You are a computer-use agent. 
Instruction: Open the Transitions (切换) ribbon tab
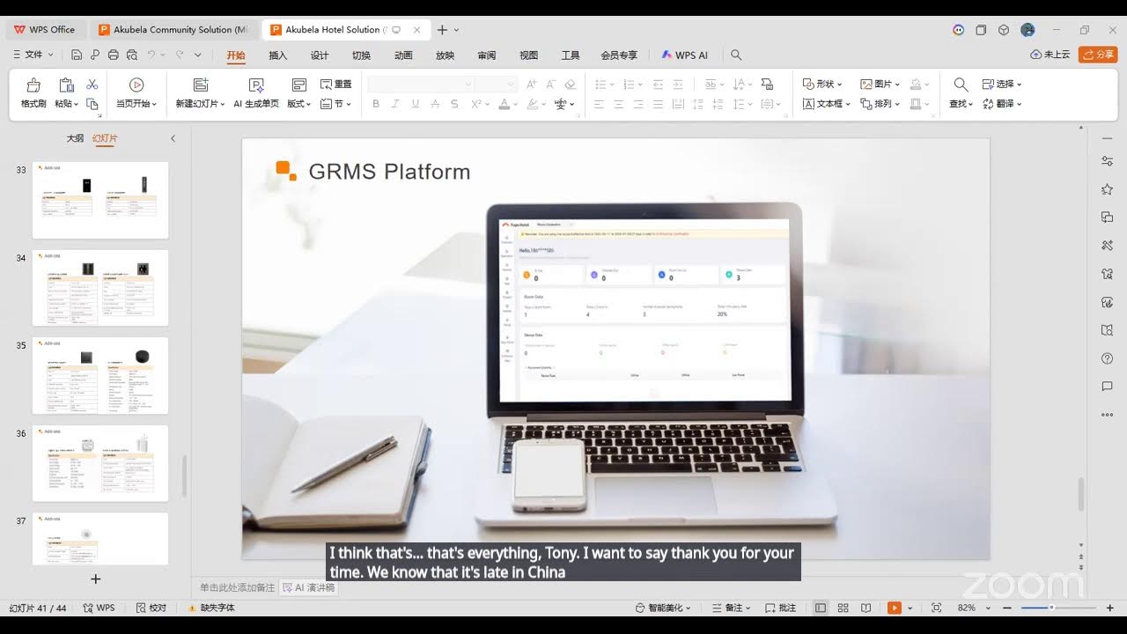[x=361, y=55]
